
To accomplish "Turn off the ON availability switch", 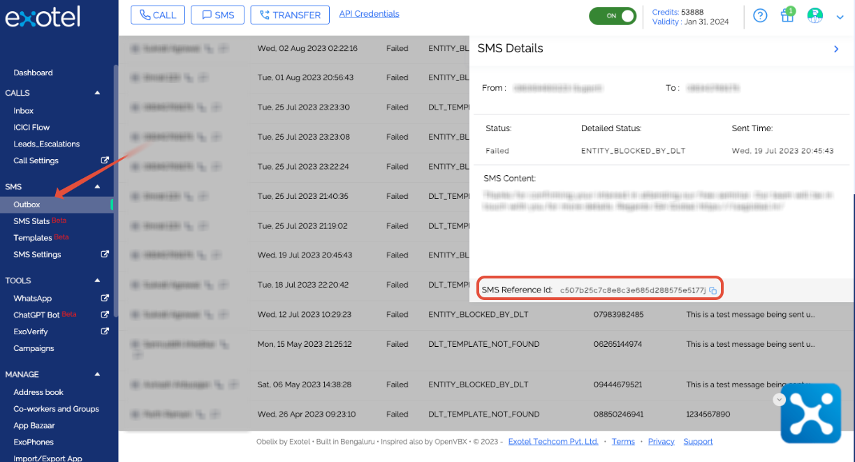I will [613, 16].
